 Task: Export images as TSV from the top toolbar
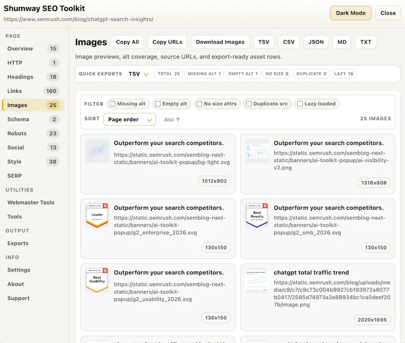point(264,42)
